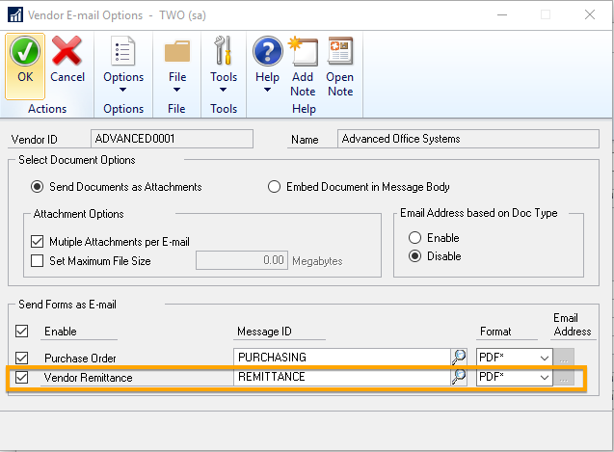Click the Vendor ID label
Image resolution: width=614 pixels, height=452 pixels.
[34, 140]
